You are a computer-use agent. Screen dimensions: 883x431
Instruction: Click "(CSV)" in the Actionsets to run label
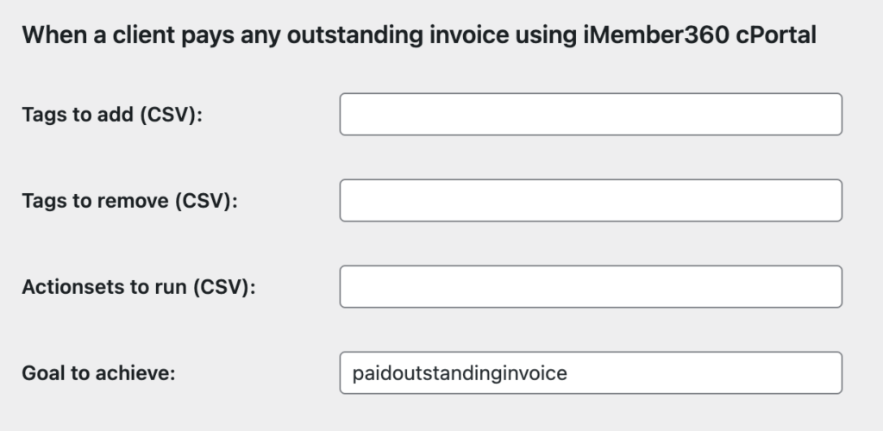pos(224,287)
